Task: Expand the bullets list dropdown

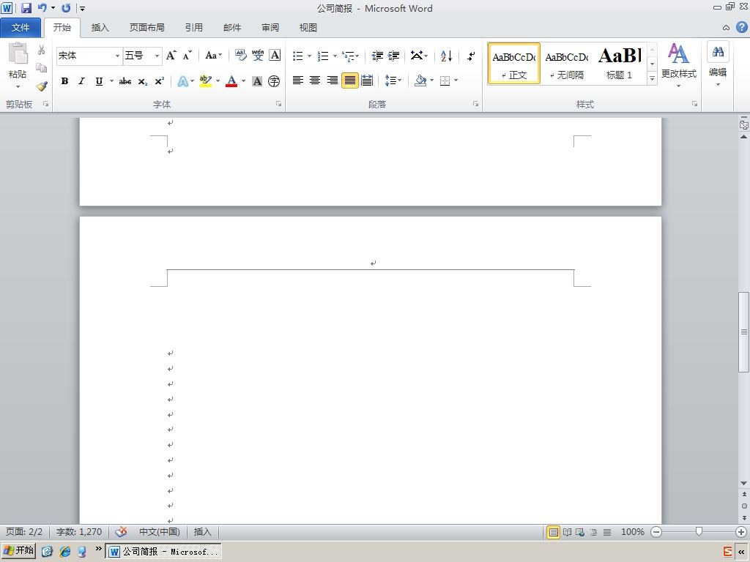Action: [309, 56]
